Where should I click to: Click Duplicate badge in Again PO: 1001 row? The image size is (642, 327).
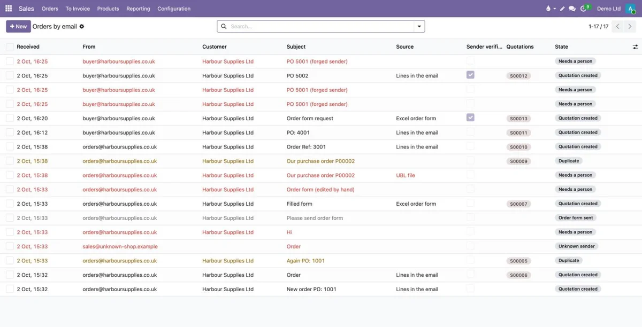569,261
